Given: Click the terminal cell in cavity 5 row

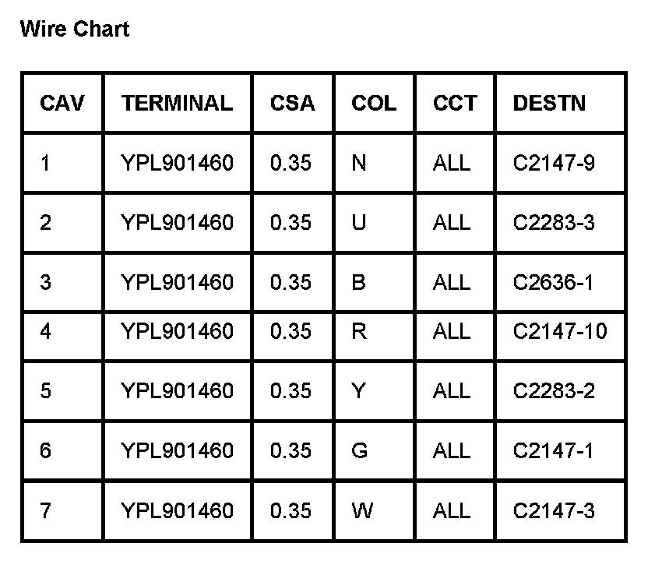Looking at the screenshot, I should [177, 390].
